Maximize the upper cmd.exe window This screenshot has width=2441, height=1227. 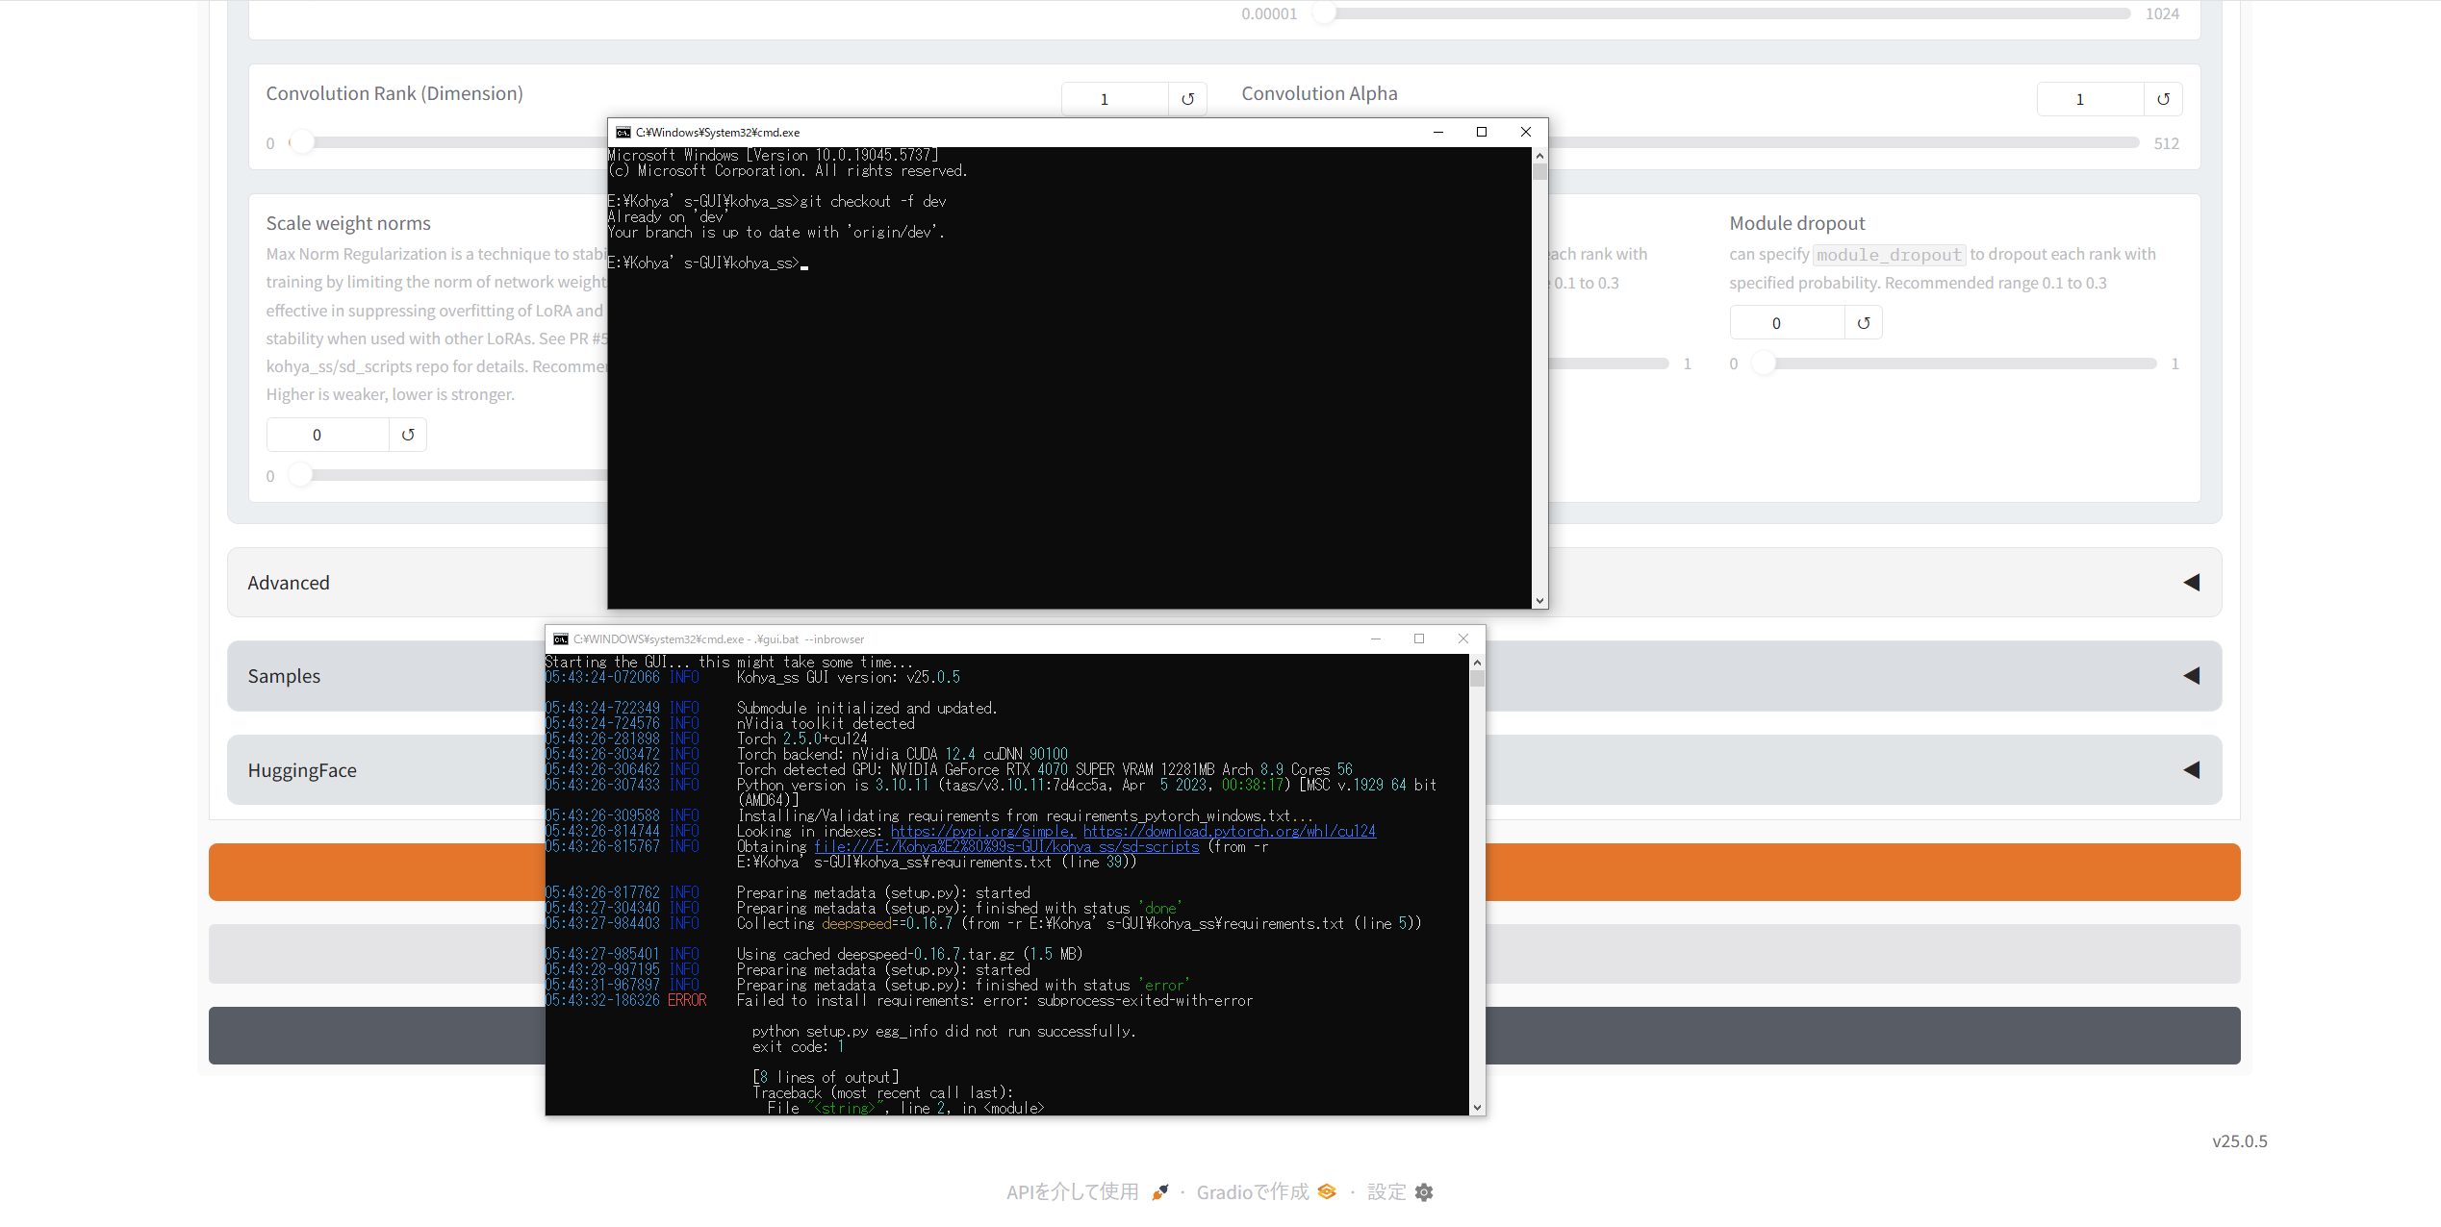1482,133
